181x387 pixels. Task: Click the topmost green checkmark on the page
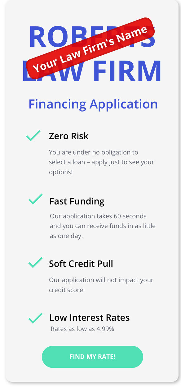point(34,135)
